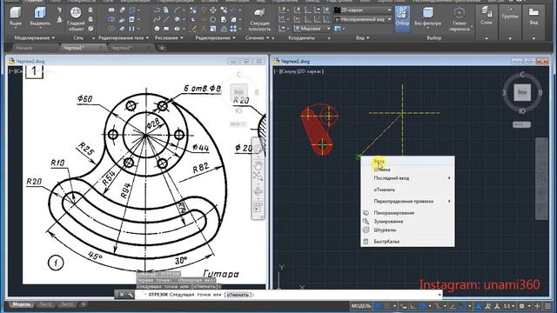The width and height of the screenshot is (557, 313).
Task: Open the Вид panel button on ribbon
Action: [x=534, y=16]
